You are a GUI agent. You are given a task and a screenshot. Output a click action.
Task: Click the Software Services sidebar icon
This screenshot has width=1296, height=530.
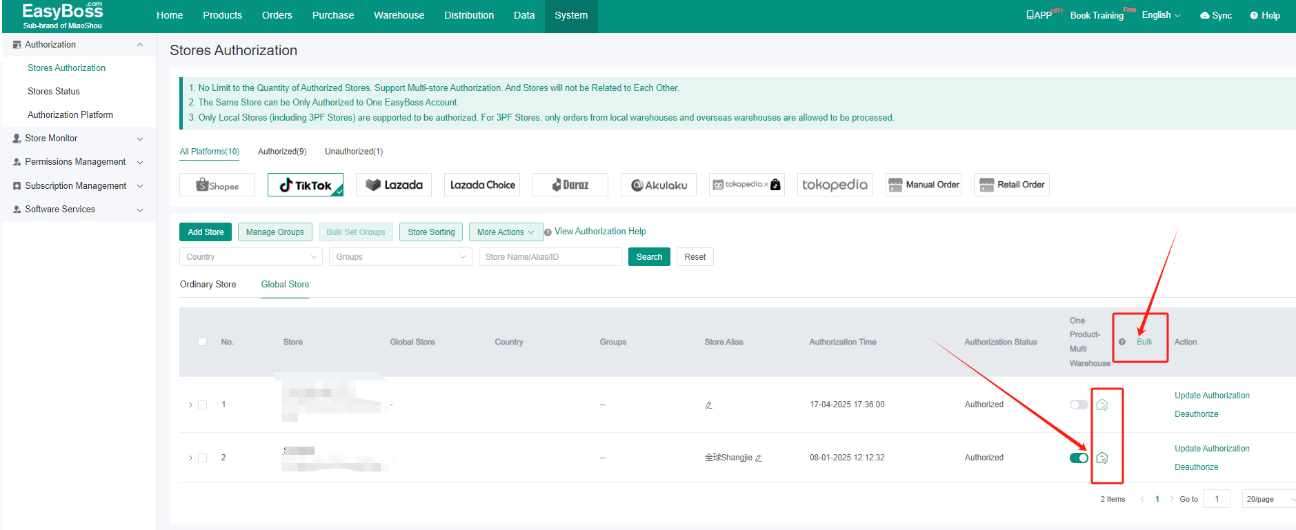pos(17,210)
